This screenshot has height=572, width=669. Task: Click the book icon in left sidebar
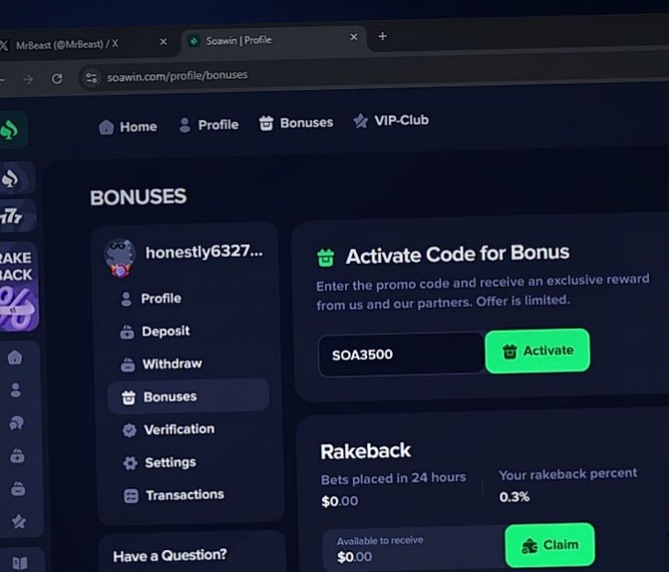click(x=19, y=562)
